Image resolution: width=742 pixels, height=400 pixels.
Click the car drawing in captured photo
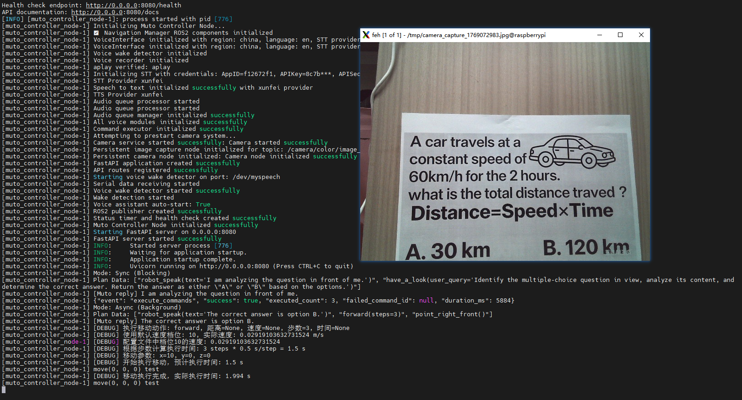click(572, 151)
